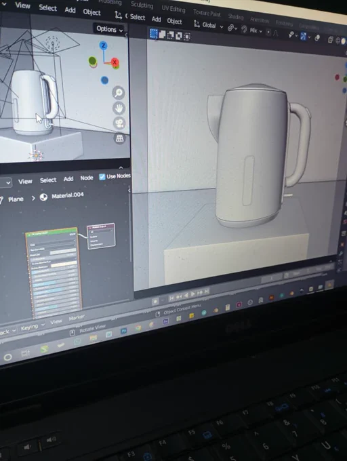This screenshot has width=347, height=461.
Task: Choose the 'extend selection' mode icon
Action: pyautogui.click(x=162, y=35)
